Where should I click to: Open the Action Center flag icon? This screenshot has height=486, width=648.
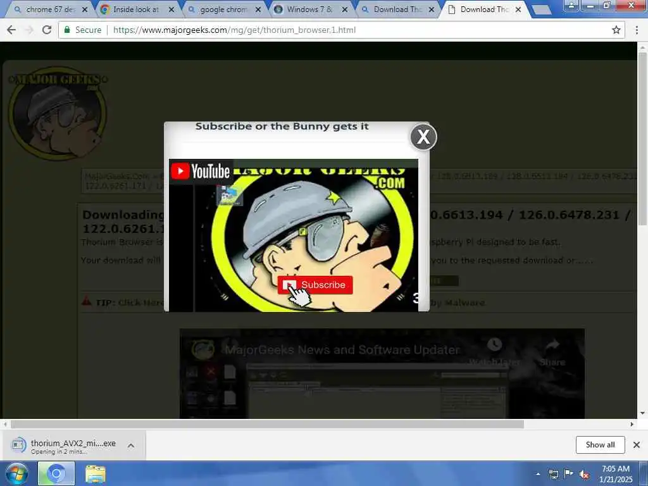568,474
